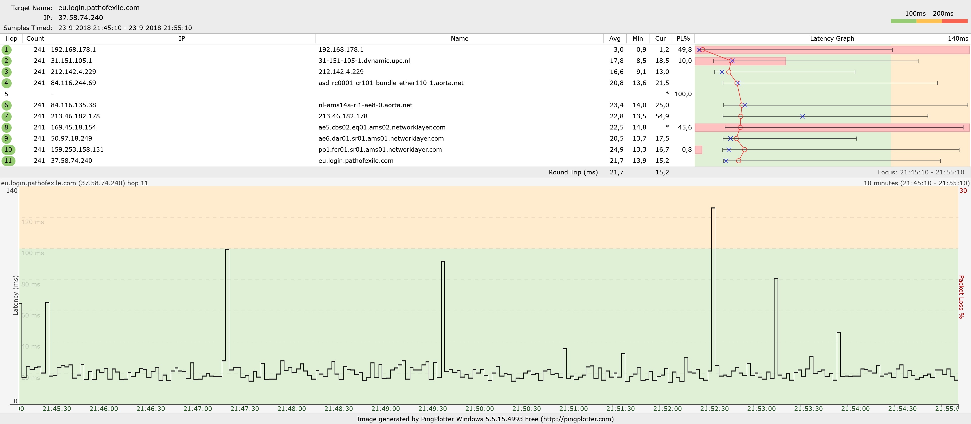Viewport: 971px width, 424px height.
Task: Click the green 100ms legend color bar
Action: 903,21
